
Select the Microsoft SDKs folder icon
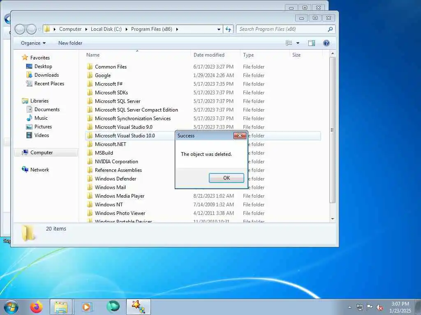pyautogui.click(x=90, y=92)
